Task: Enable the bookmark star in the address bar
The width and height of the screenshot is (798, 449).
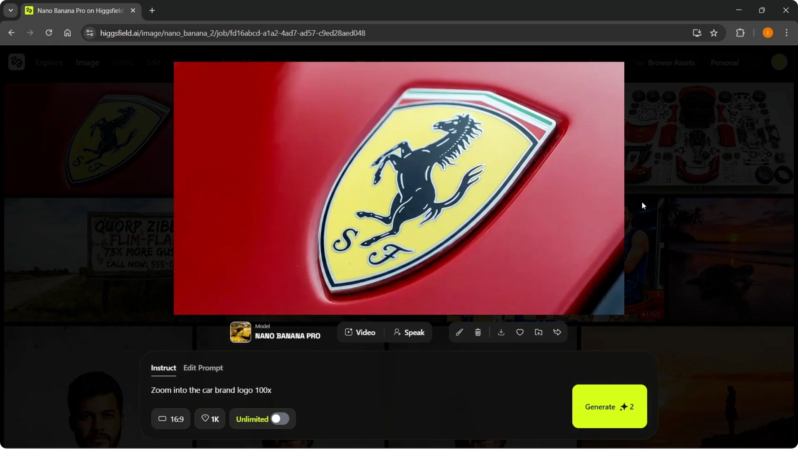Action: coord(714,33)
